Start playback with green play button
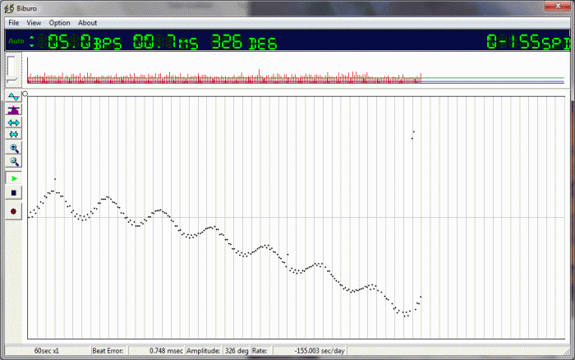 14,178
